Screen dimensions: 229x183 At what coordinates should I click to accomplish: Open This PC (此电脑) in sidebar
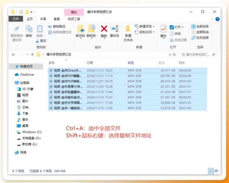tap(22, 83)
